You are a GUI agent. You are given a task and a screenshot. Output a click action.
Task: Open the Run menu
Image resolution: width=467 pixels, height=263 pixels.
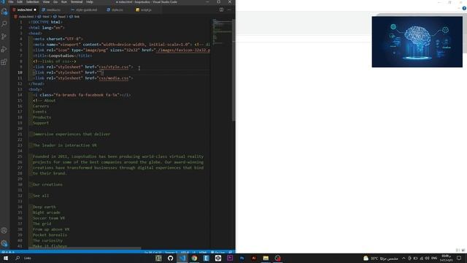click(x=63, y=1)
